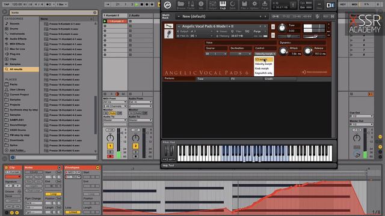385x216 pixels.
Task: Choose Keyswitch only menu option
Action: tap(263, 73)
